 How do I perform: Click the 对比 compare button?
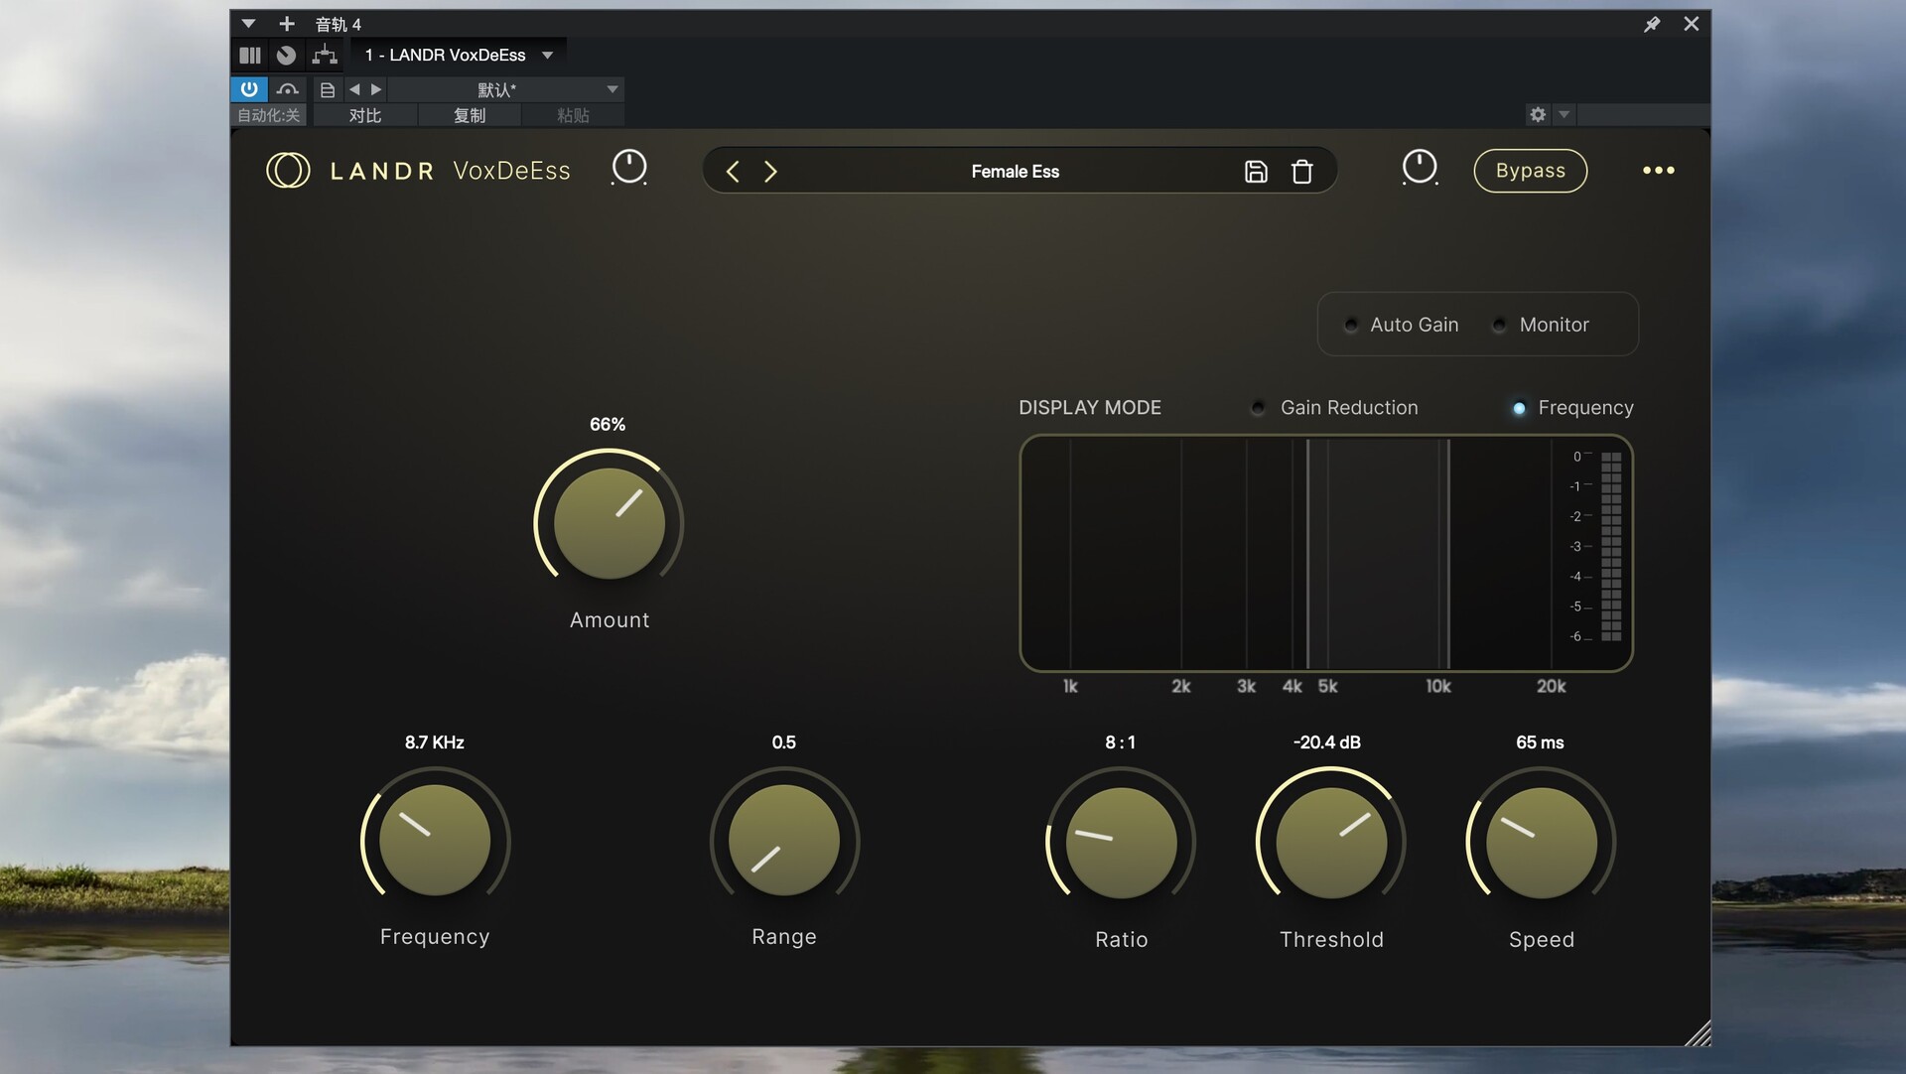[x=365, y=115]
